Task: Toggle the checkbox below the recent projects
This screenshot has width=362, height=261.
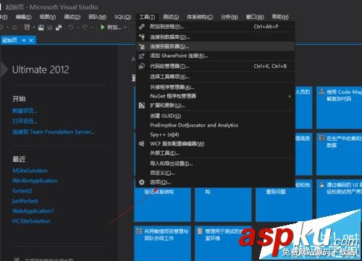Action: point(17,259)
